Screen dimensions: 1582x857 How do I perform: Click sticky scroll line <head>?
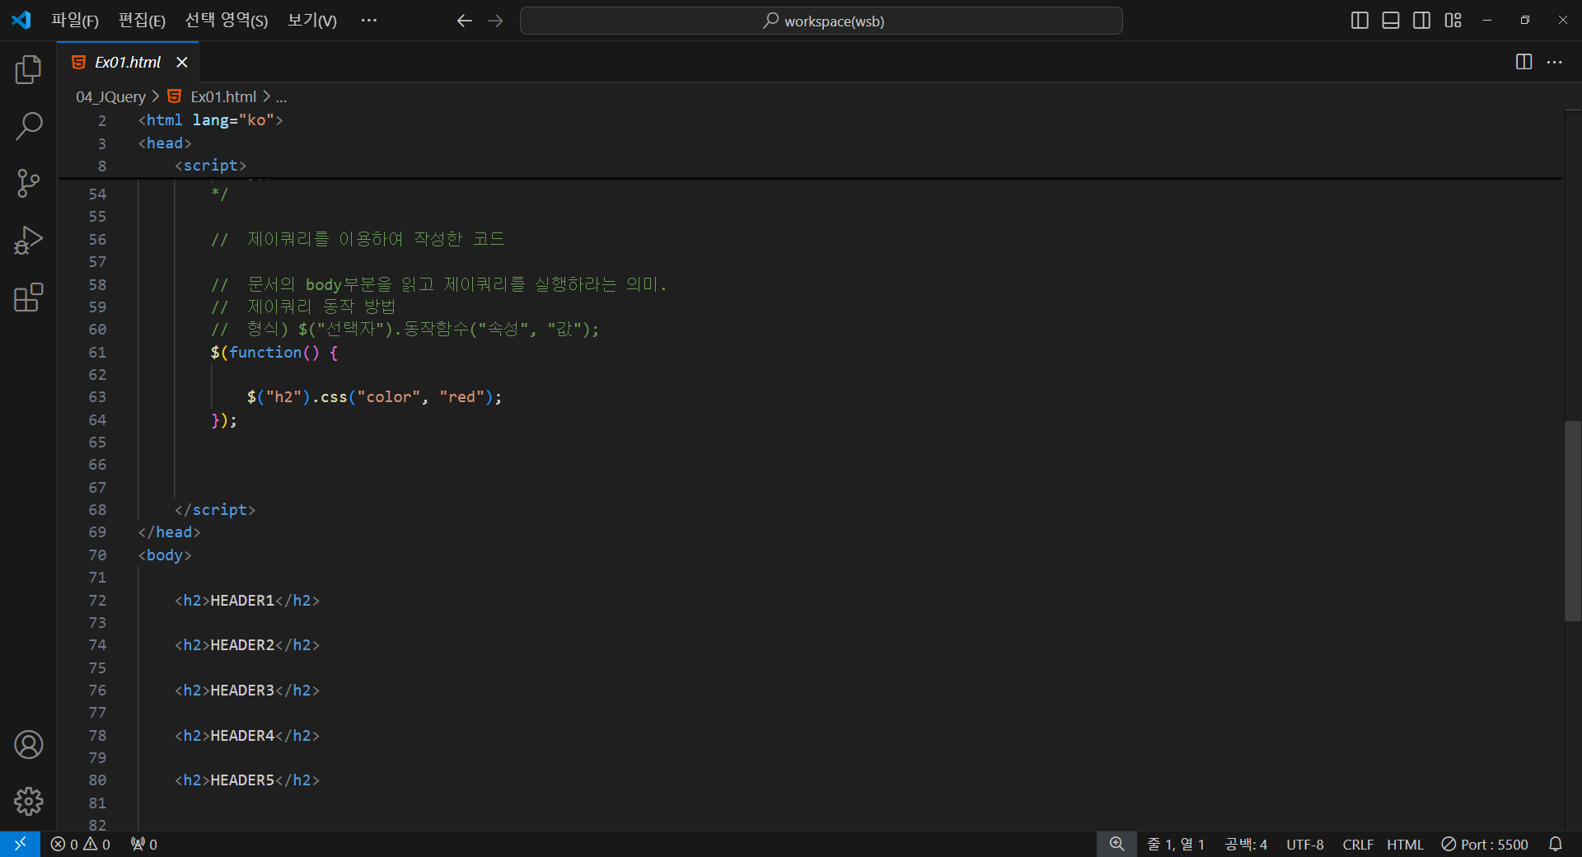pos(165,143)
